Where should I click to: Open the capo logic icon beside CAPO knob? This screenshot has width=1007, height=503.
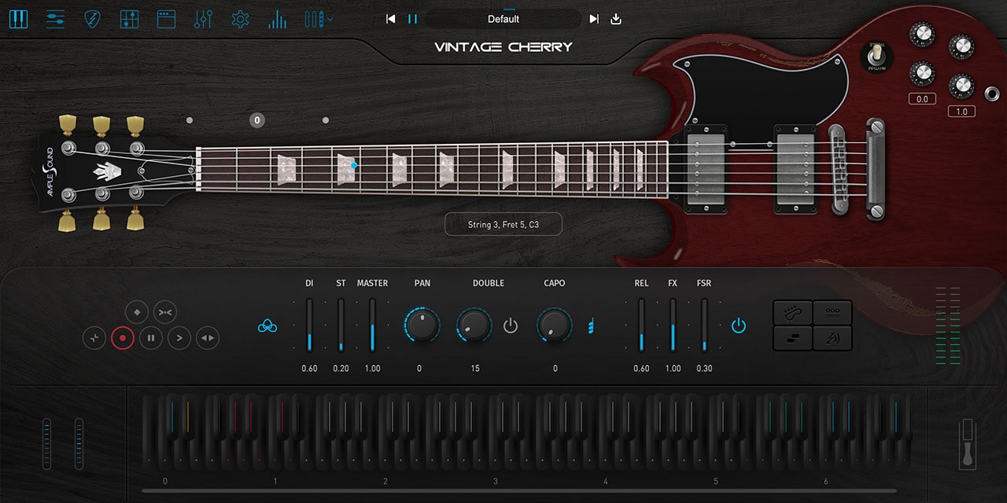click(x=590, y=325)
